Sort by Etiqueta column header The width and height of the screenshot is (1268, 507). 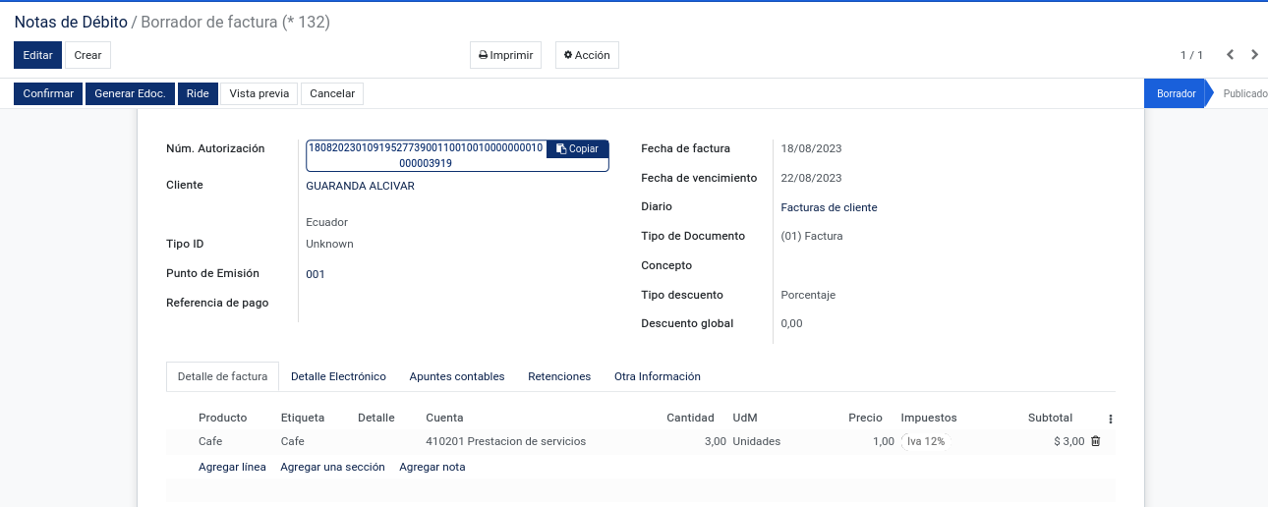[x=303, y=418]
